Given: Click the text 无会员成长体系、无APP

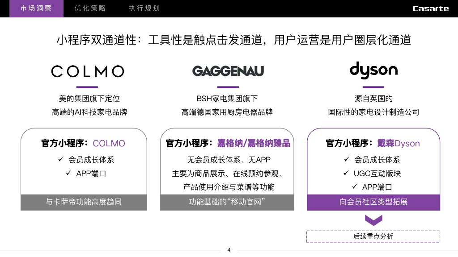Looking at the screenshot, I should [229, 160].
